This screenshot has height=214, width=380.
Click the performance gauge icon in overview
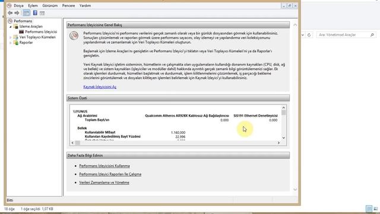pyautogui.click(x=74, y=36)
